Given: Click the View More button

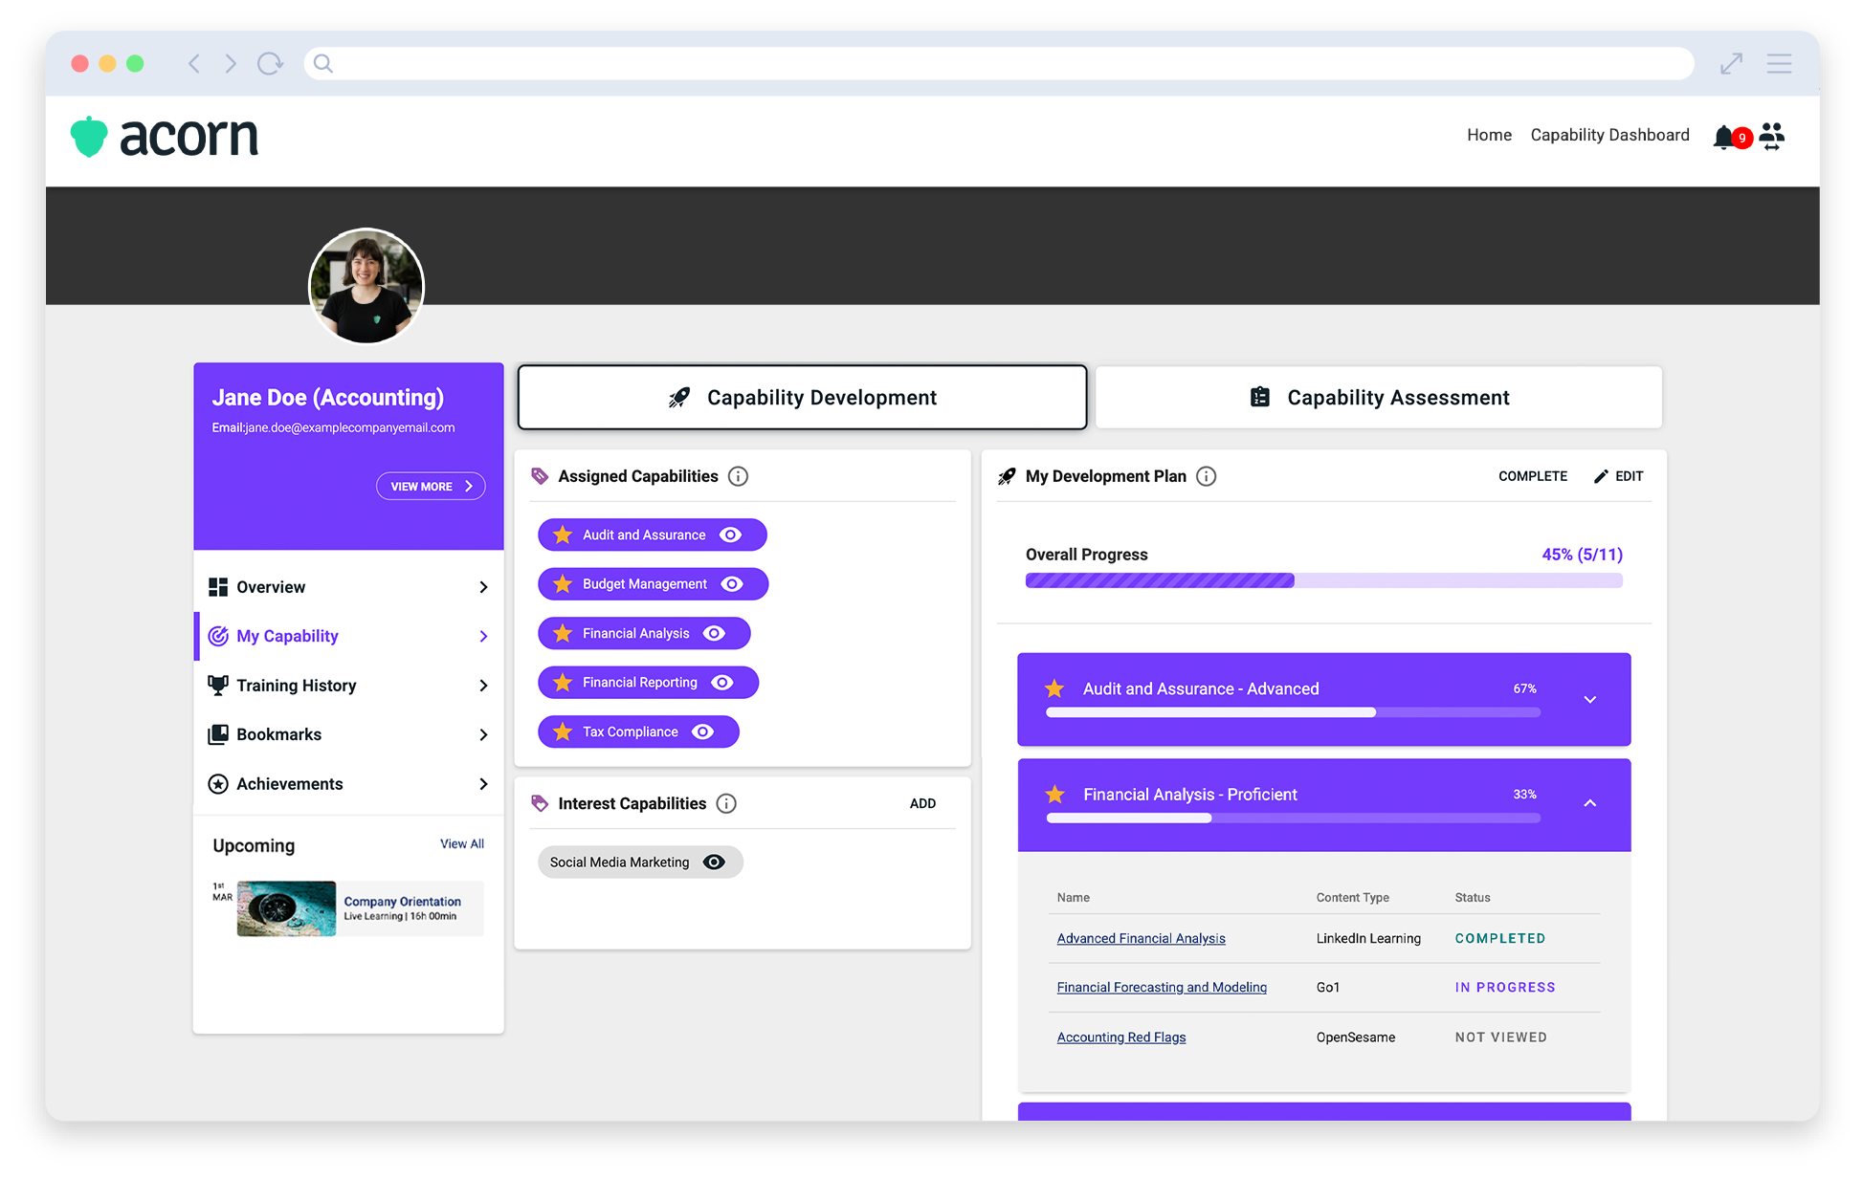Looking at the screenshot, I should click(431, 486).
